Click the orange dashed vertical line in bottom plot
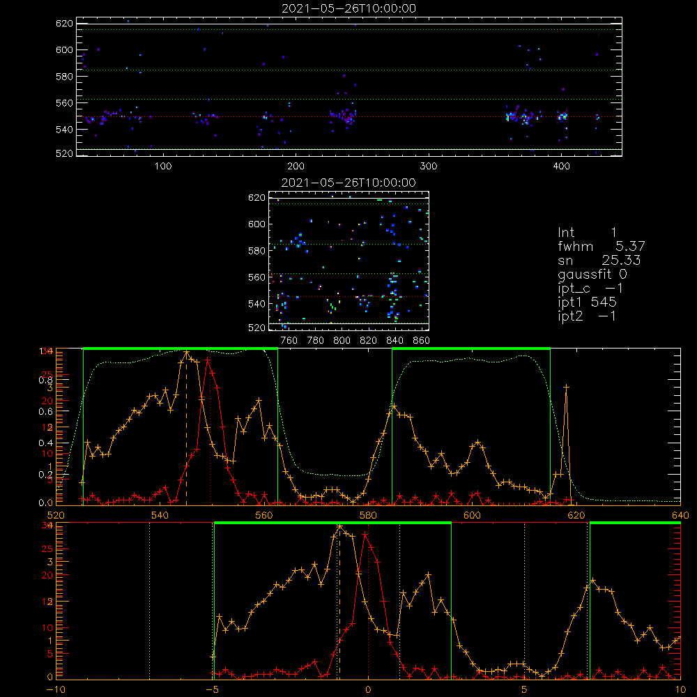The image size is (697, 697). [339, 601]
